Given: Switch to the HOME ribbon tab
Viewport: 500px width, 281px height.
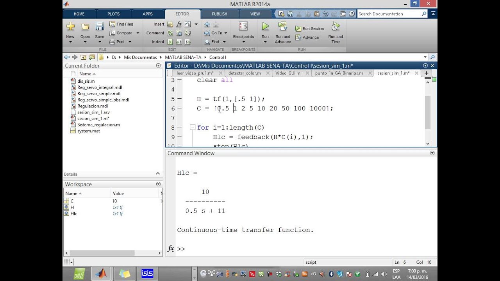Looking at the screenshot, I should point(79,14).
